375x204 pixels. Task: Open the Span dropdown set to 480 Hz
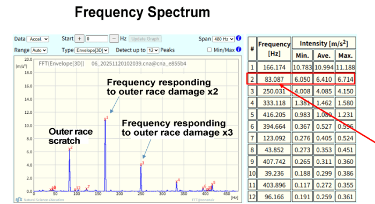tap(223, 39)
